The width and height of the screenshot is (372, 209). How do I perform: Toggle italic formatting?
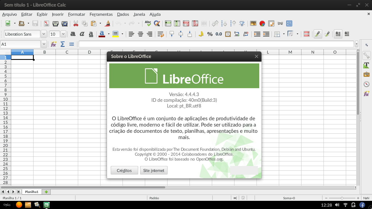[82, 34]
